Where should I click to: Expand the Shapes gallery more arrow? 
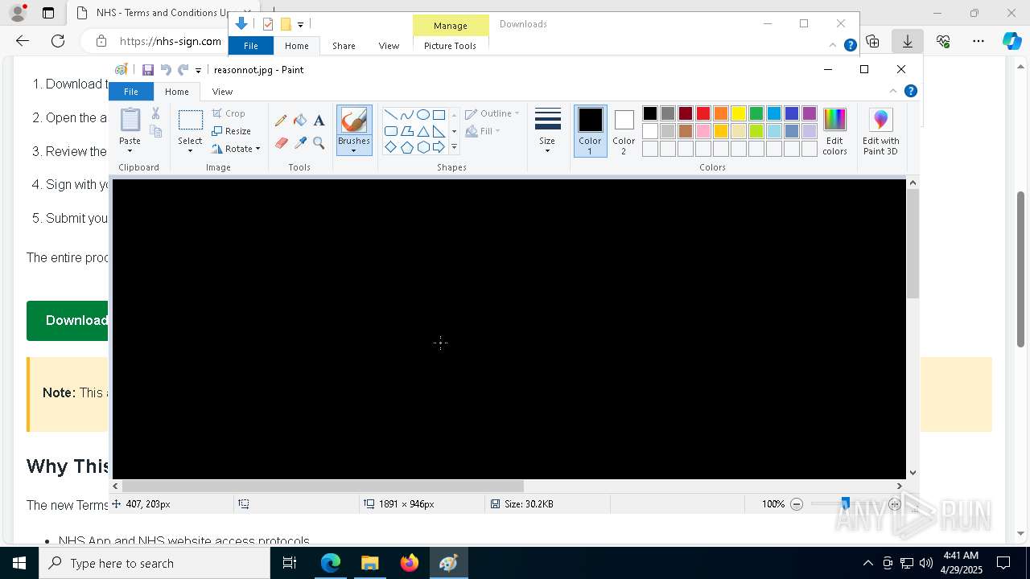[454, 147]
